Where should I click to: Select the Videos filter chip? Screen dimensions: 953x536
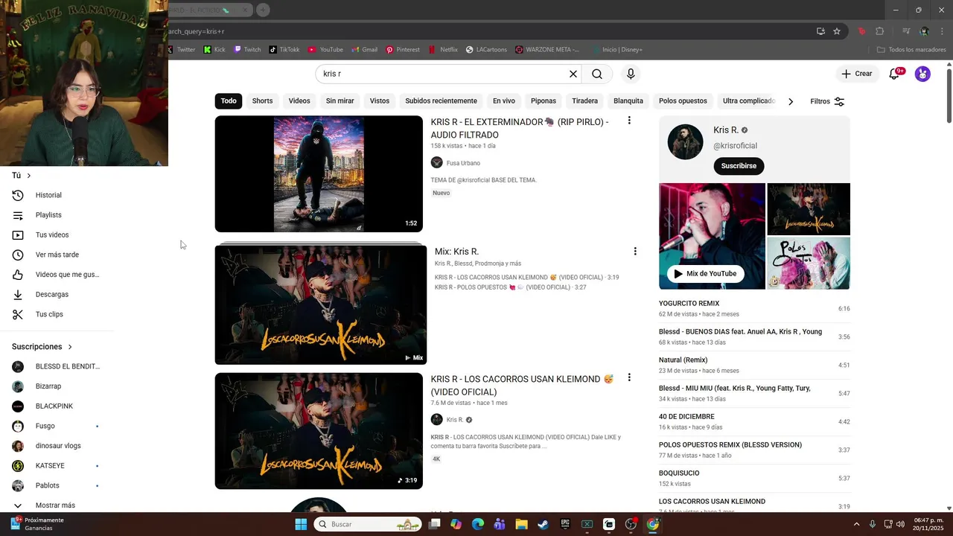click(x=299, y=101)
